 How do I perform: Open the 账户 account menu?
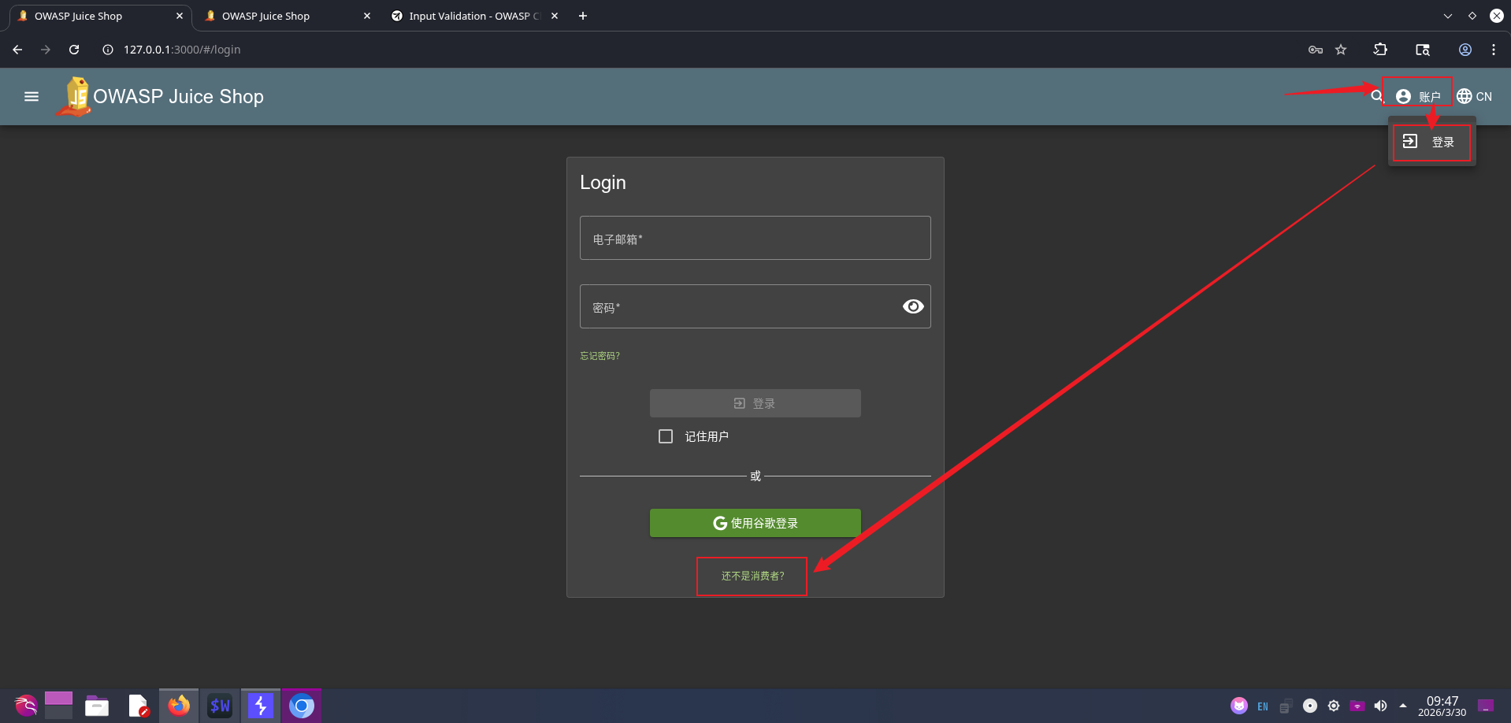point(1418,96)
